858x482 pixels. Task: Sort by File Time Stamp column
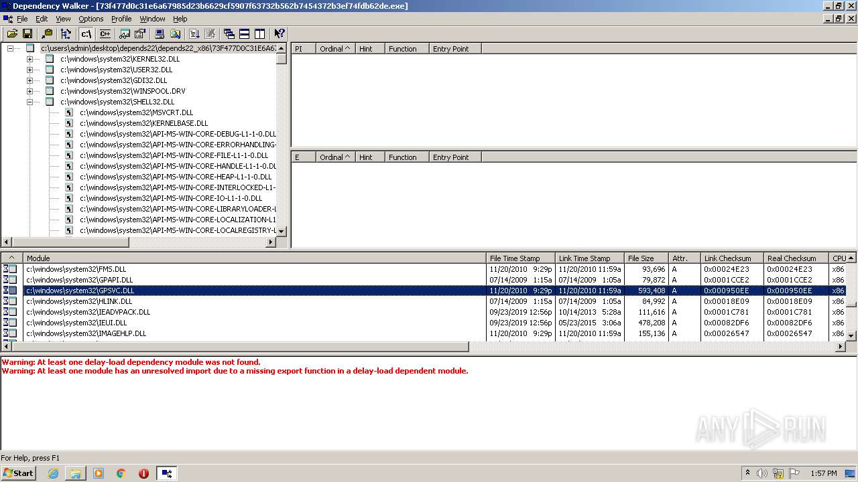tap(521, 258)
